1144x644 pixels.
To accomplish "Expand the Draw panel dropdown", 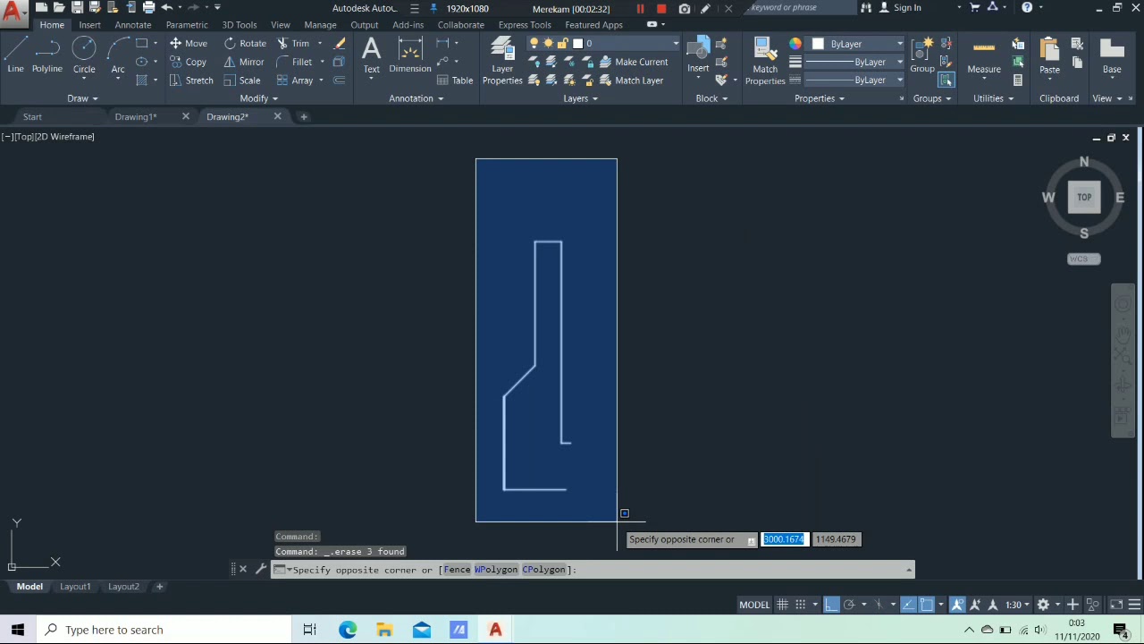I will [82, 98].
